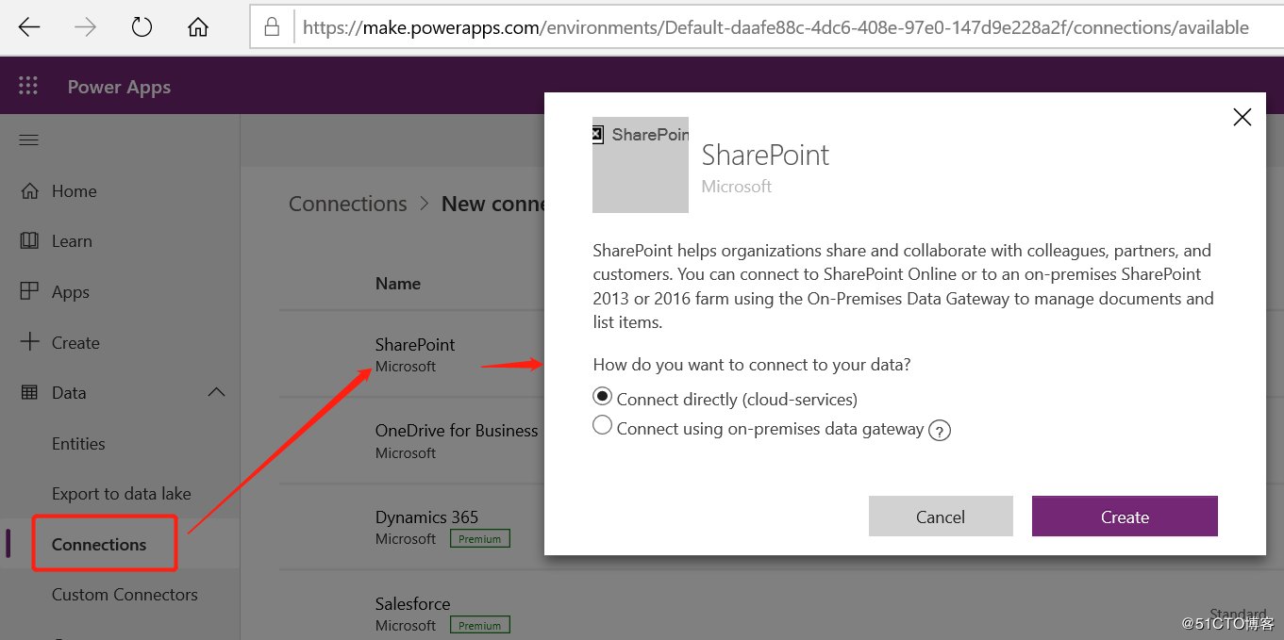Image resolution: width=1284 pixels, height=640 pixels.
Task: Click the Create button in dialog
Action: tap(1125, 517)
